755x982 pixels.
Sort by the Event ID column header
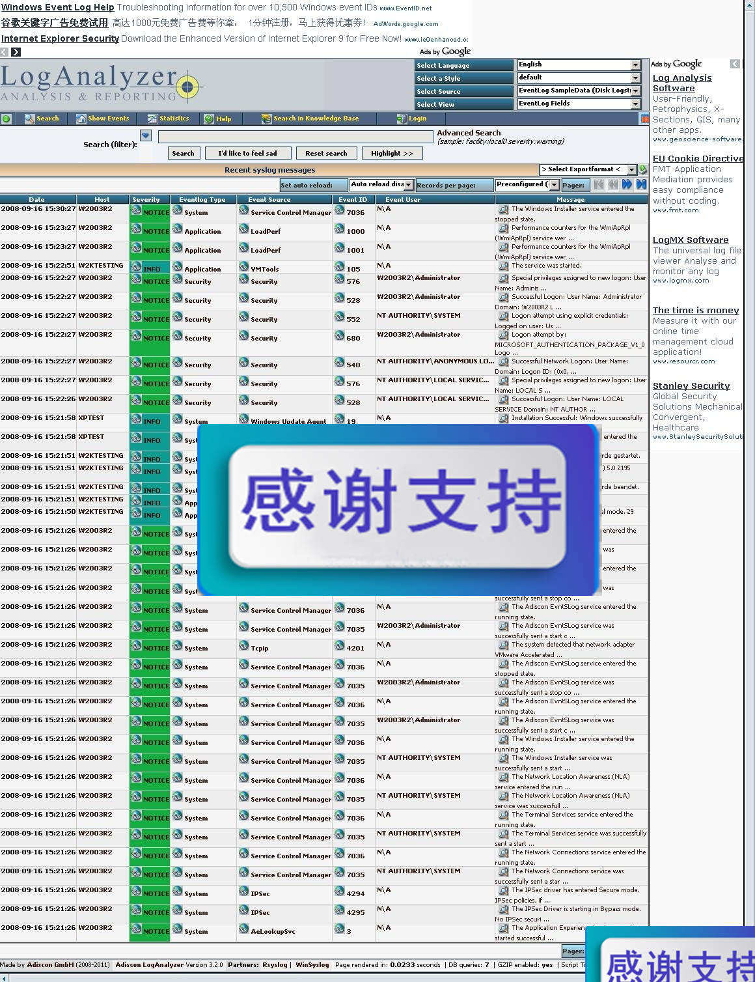(353, 199)
